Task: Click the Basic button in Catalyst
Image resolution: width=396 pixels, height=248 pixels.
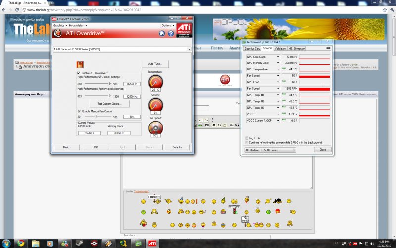Action: [67, 147]
